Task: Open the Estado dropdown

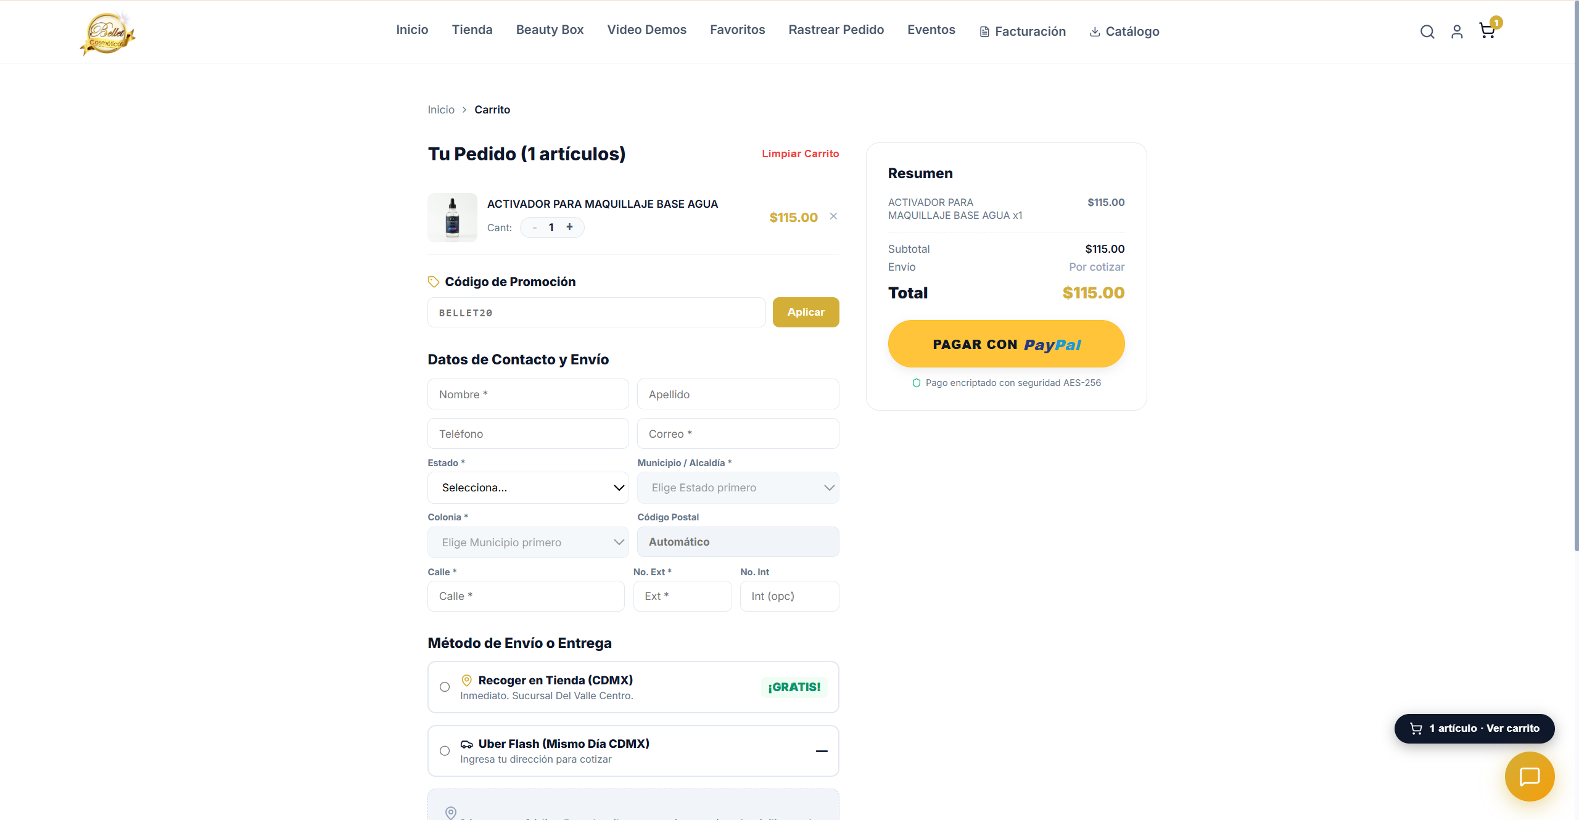Action: [x=529, y=488]
